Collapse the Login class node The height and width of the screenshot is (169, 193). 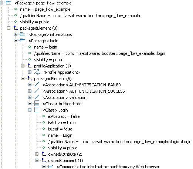(30, 110)
